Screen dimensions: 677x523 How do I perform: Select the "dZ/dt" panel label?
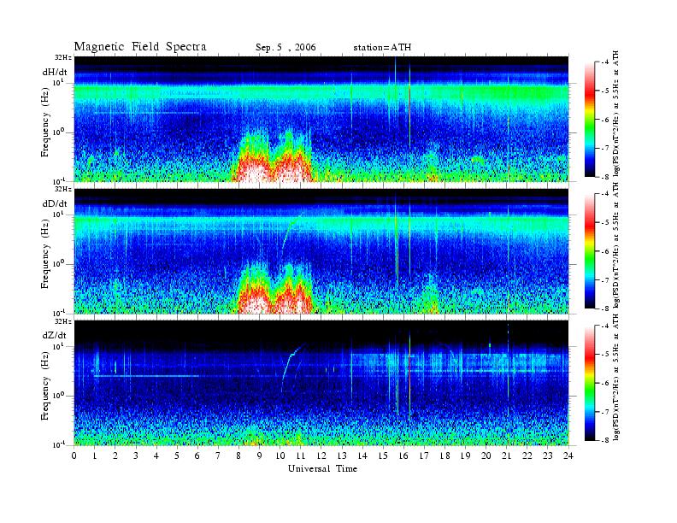[55, 335]
